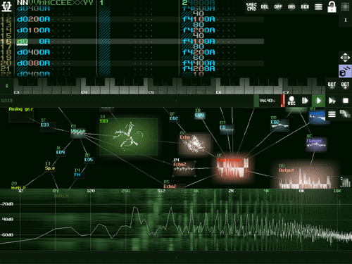The width and height of the screenshot is (352, 264).
Task: Stop playback with the square button
Action: 346,101
